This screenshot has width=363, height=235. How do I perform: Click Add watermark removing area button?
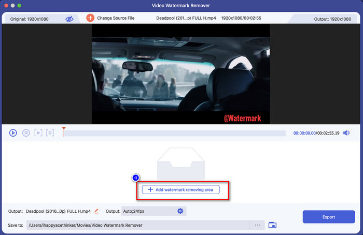(x=181, y=189)
